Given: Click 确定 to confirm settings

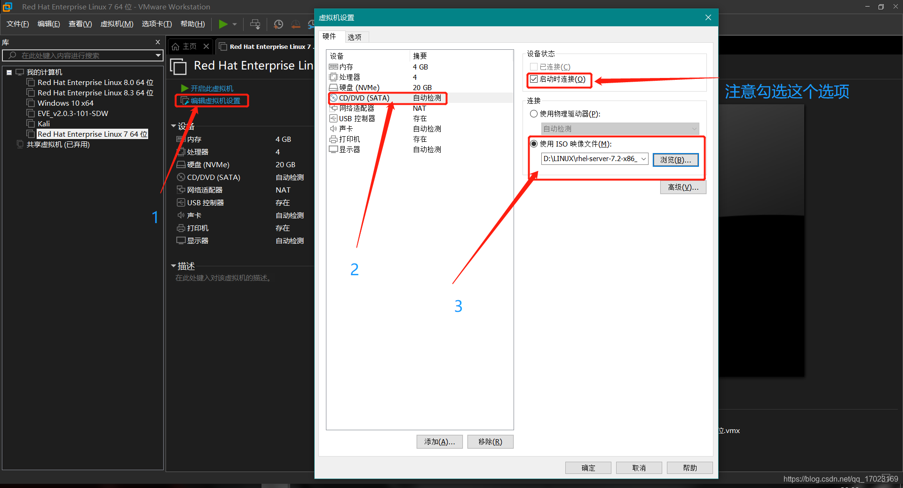Looking at the screenshot, I should 588,468.
